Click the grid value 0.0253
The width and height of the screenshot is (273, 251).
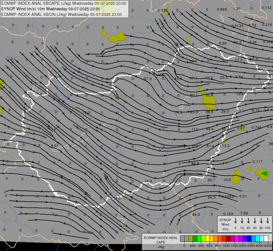[x=228, y=197]
